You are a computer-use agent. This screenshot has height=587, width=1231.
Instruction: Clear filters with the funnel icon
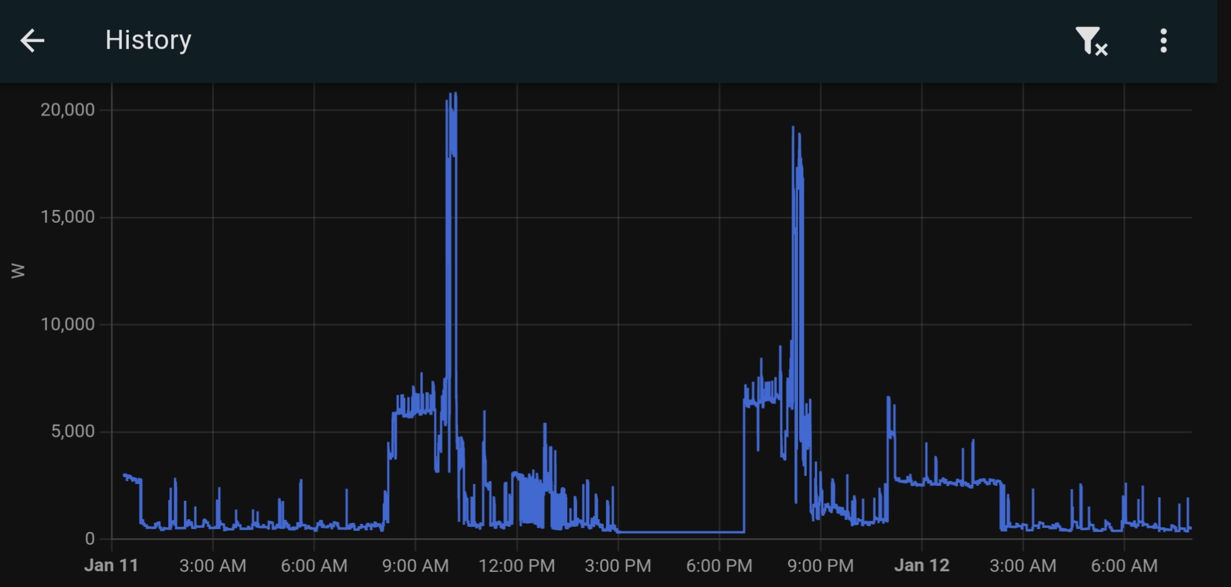click(1091, 41)
